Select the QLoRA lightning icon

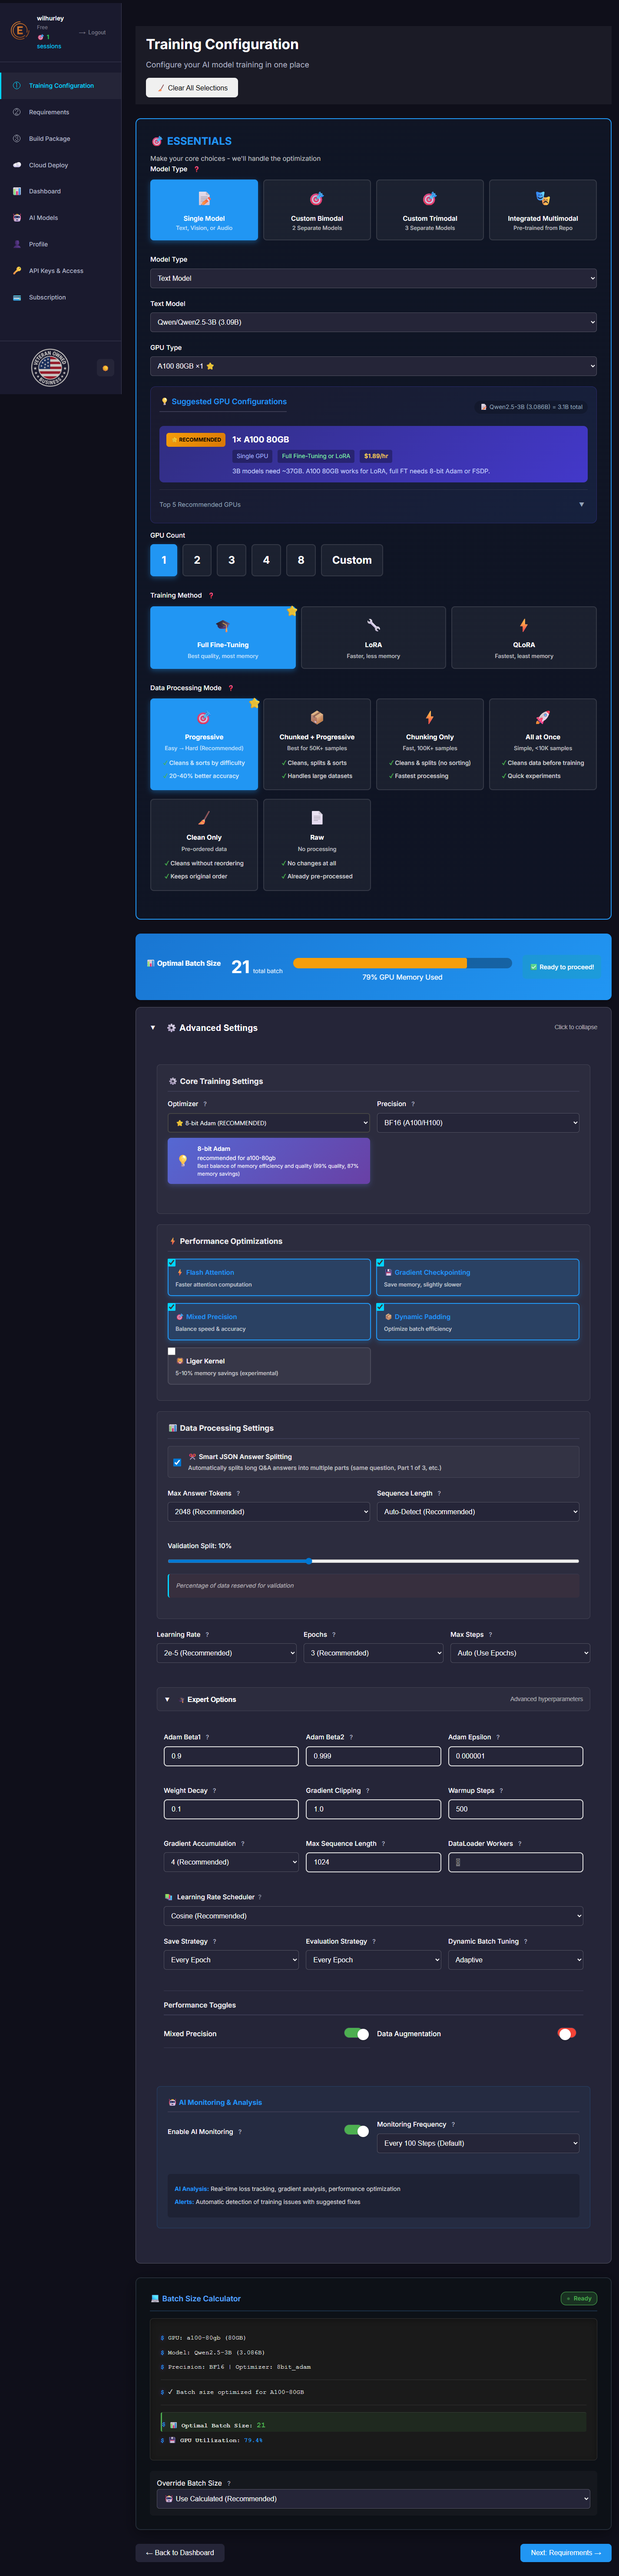[523, 625]
